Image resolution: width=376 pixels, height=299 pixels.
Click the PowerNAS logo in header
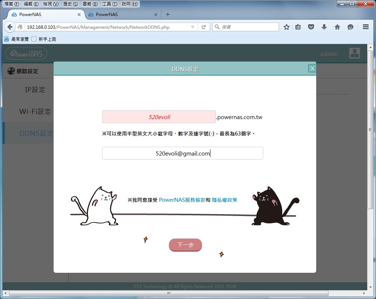26,54
